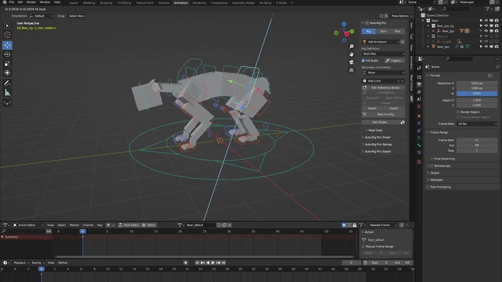Open the Channel menu in Action Editor
Viewport: 502px width, 282px height.
[88, 225]
